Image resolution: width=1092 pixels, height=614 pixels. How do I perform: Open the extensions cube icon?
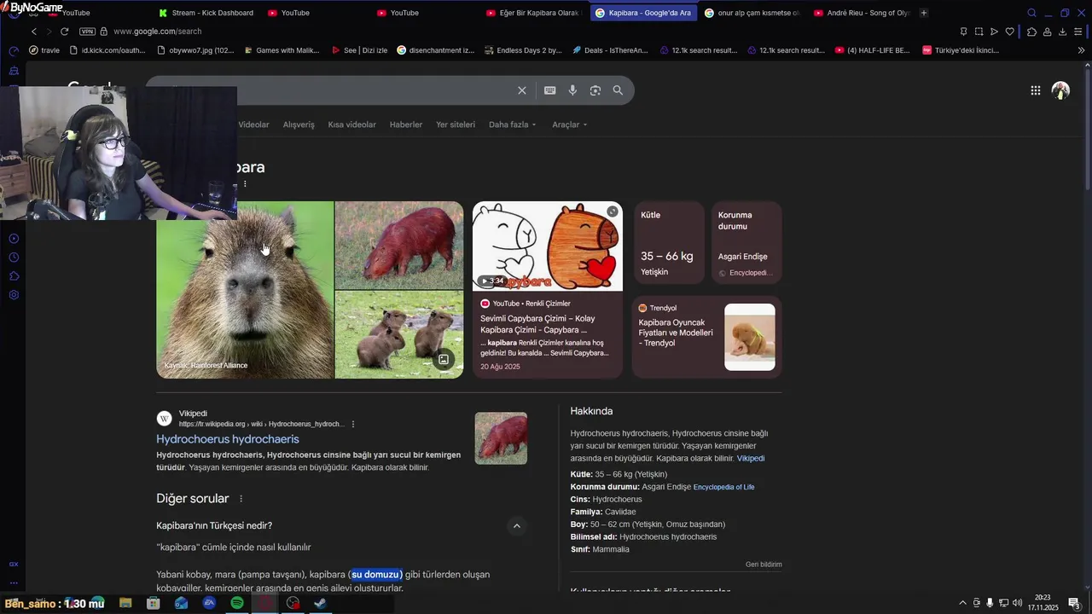tap(1031, 32)
